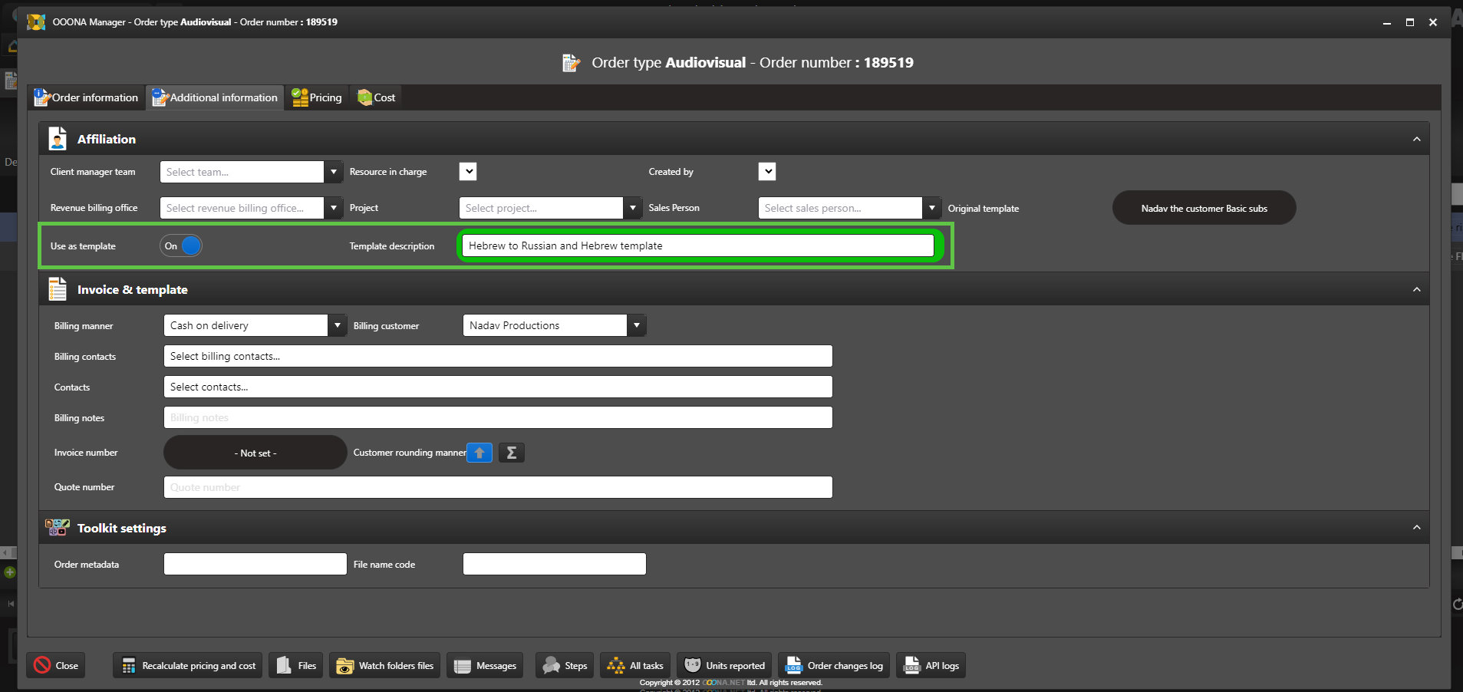The width and height of the screenshot is (1463, 692).
Task: Turn off the Use as template switch
Action: [182, 246]
